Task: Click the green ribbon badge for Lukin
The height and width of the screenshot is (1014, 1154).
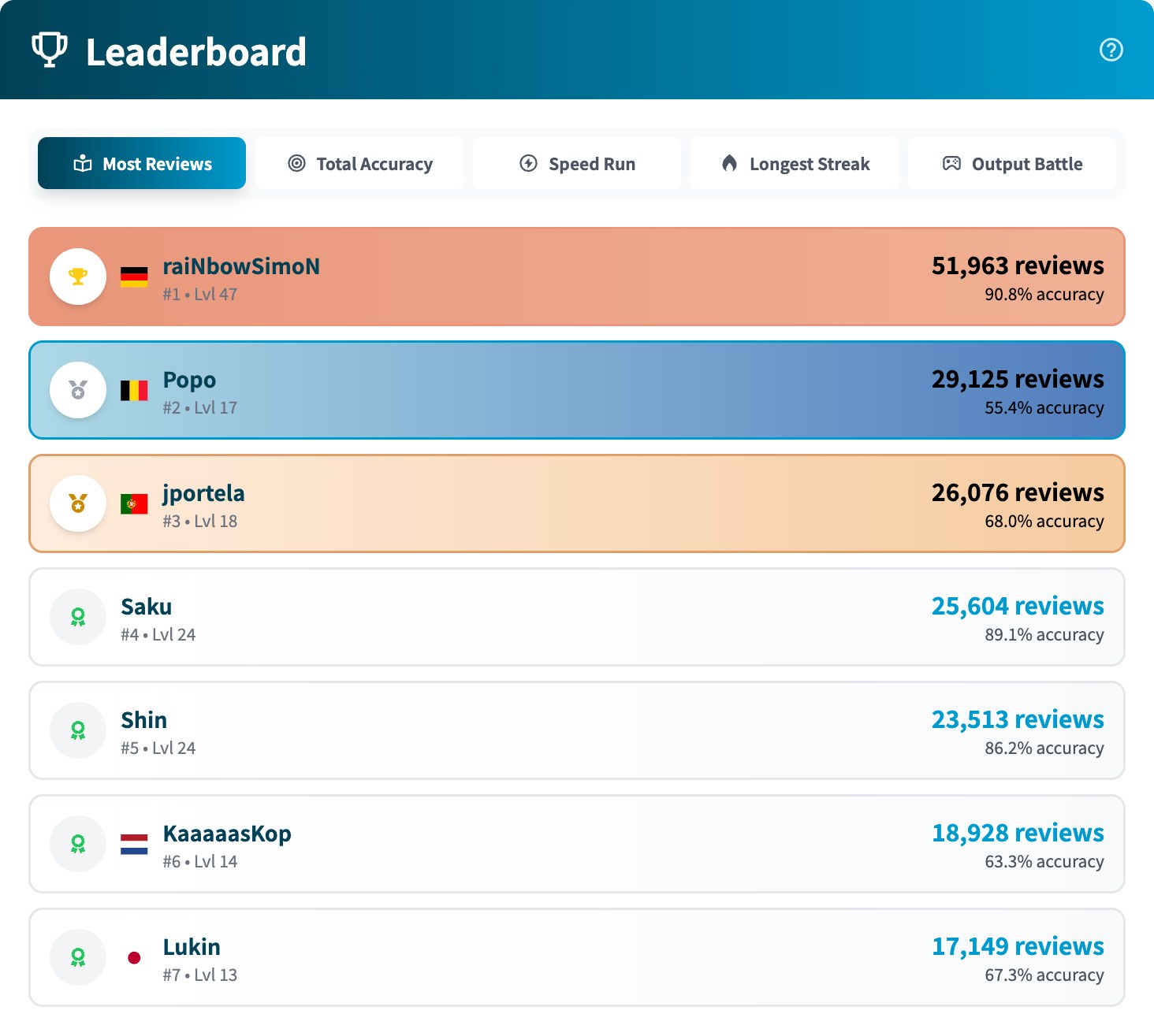Action: tap(78, 957)
